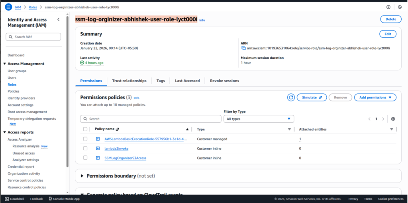The height and width of the screenshot is (203, 408).
Task: Open AWSLambdaBasicExecutionRole policy link
Action: point(146,139)
